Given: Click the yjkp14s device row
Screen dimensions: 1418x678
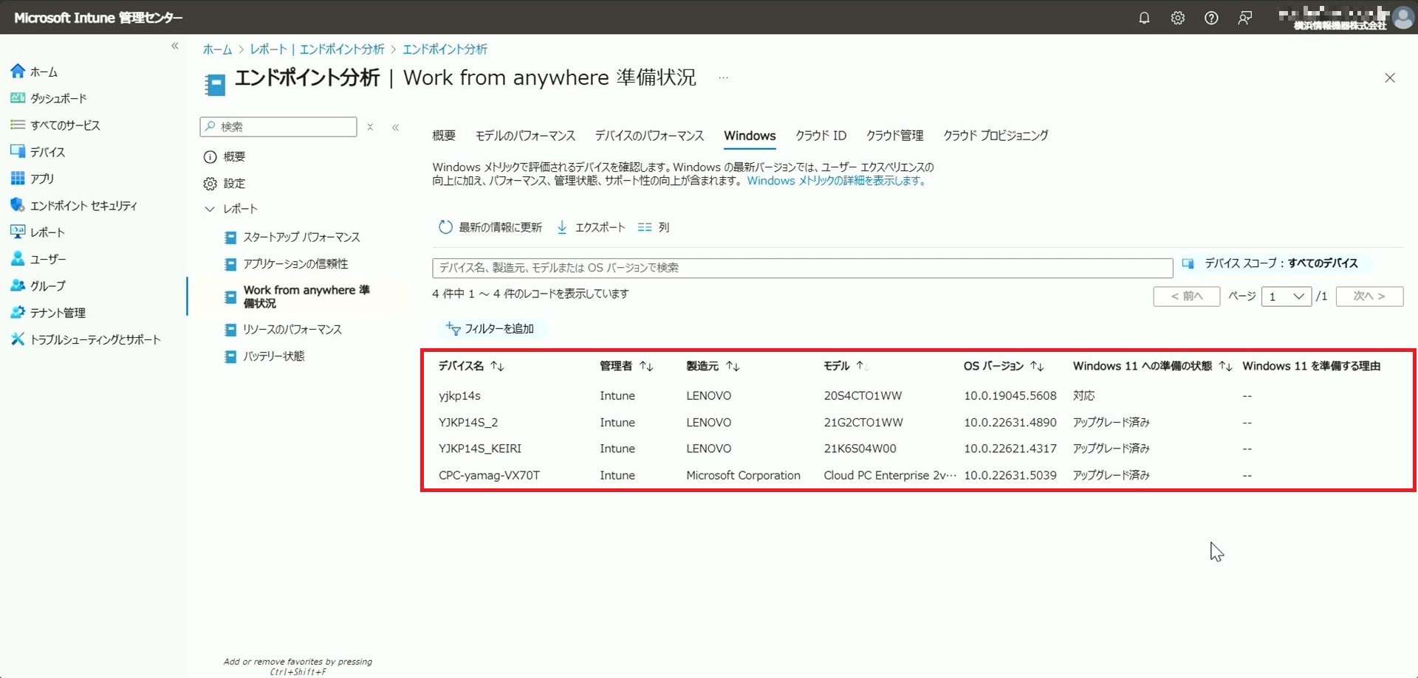Looking at the screenshot, I should click(917, 396).
